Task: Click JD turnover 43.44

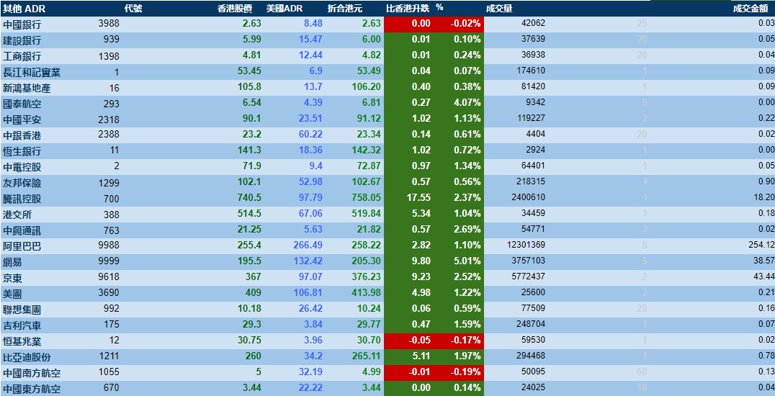Action: [x=764, y=276]
